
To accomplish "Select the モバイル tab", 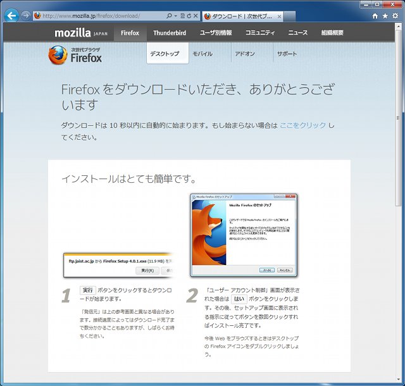I will pos(202,54).
